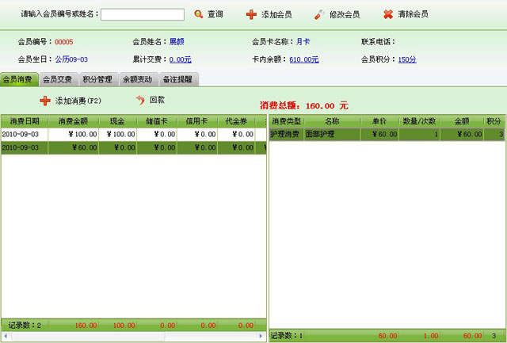
Task: Click the horizontal scrollbar's right arrow
Action: pos(261,337)
